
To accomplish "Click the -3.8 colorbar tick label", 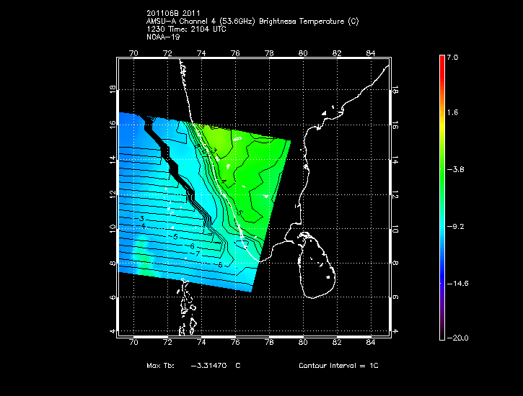I will click(x=455, y=170).
